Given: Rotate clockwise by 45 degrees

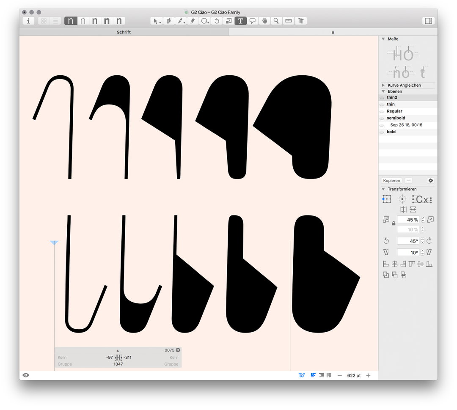Looking at the screenshot, I should 429,241.
